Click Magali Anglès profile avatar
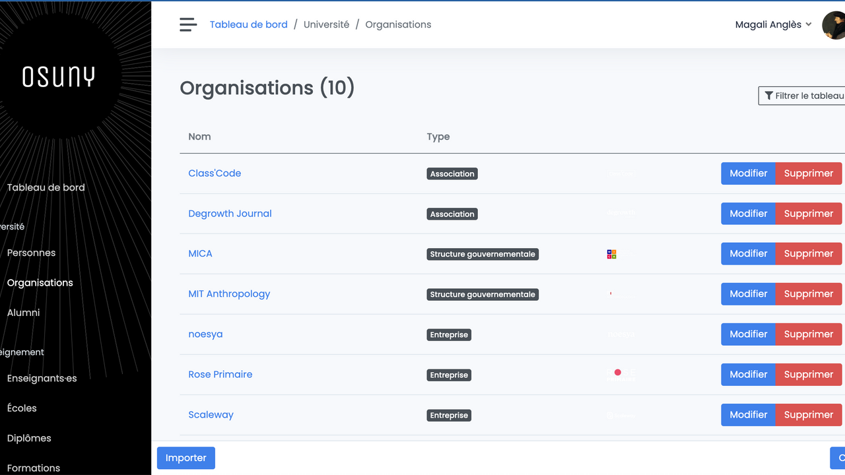 coord(834,24)
